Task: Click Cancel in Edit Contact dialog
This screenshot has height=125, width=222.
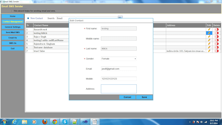Action: click(x=127, y=97)
